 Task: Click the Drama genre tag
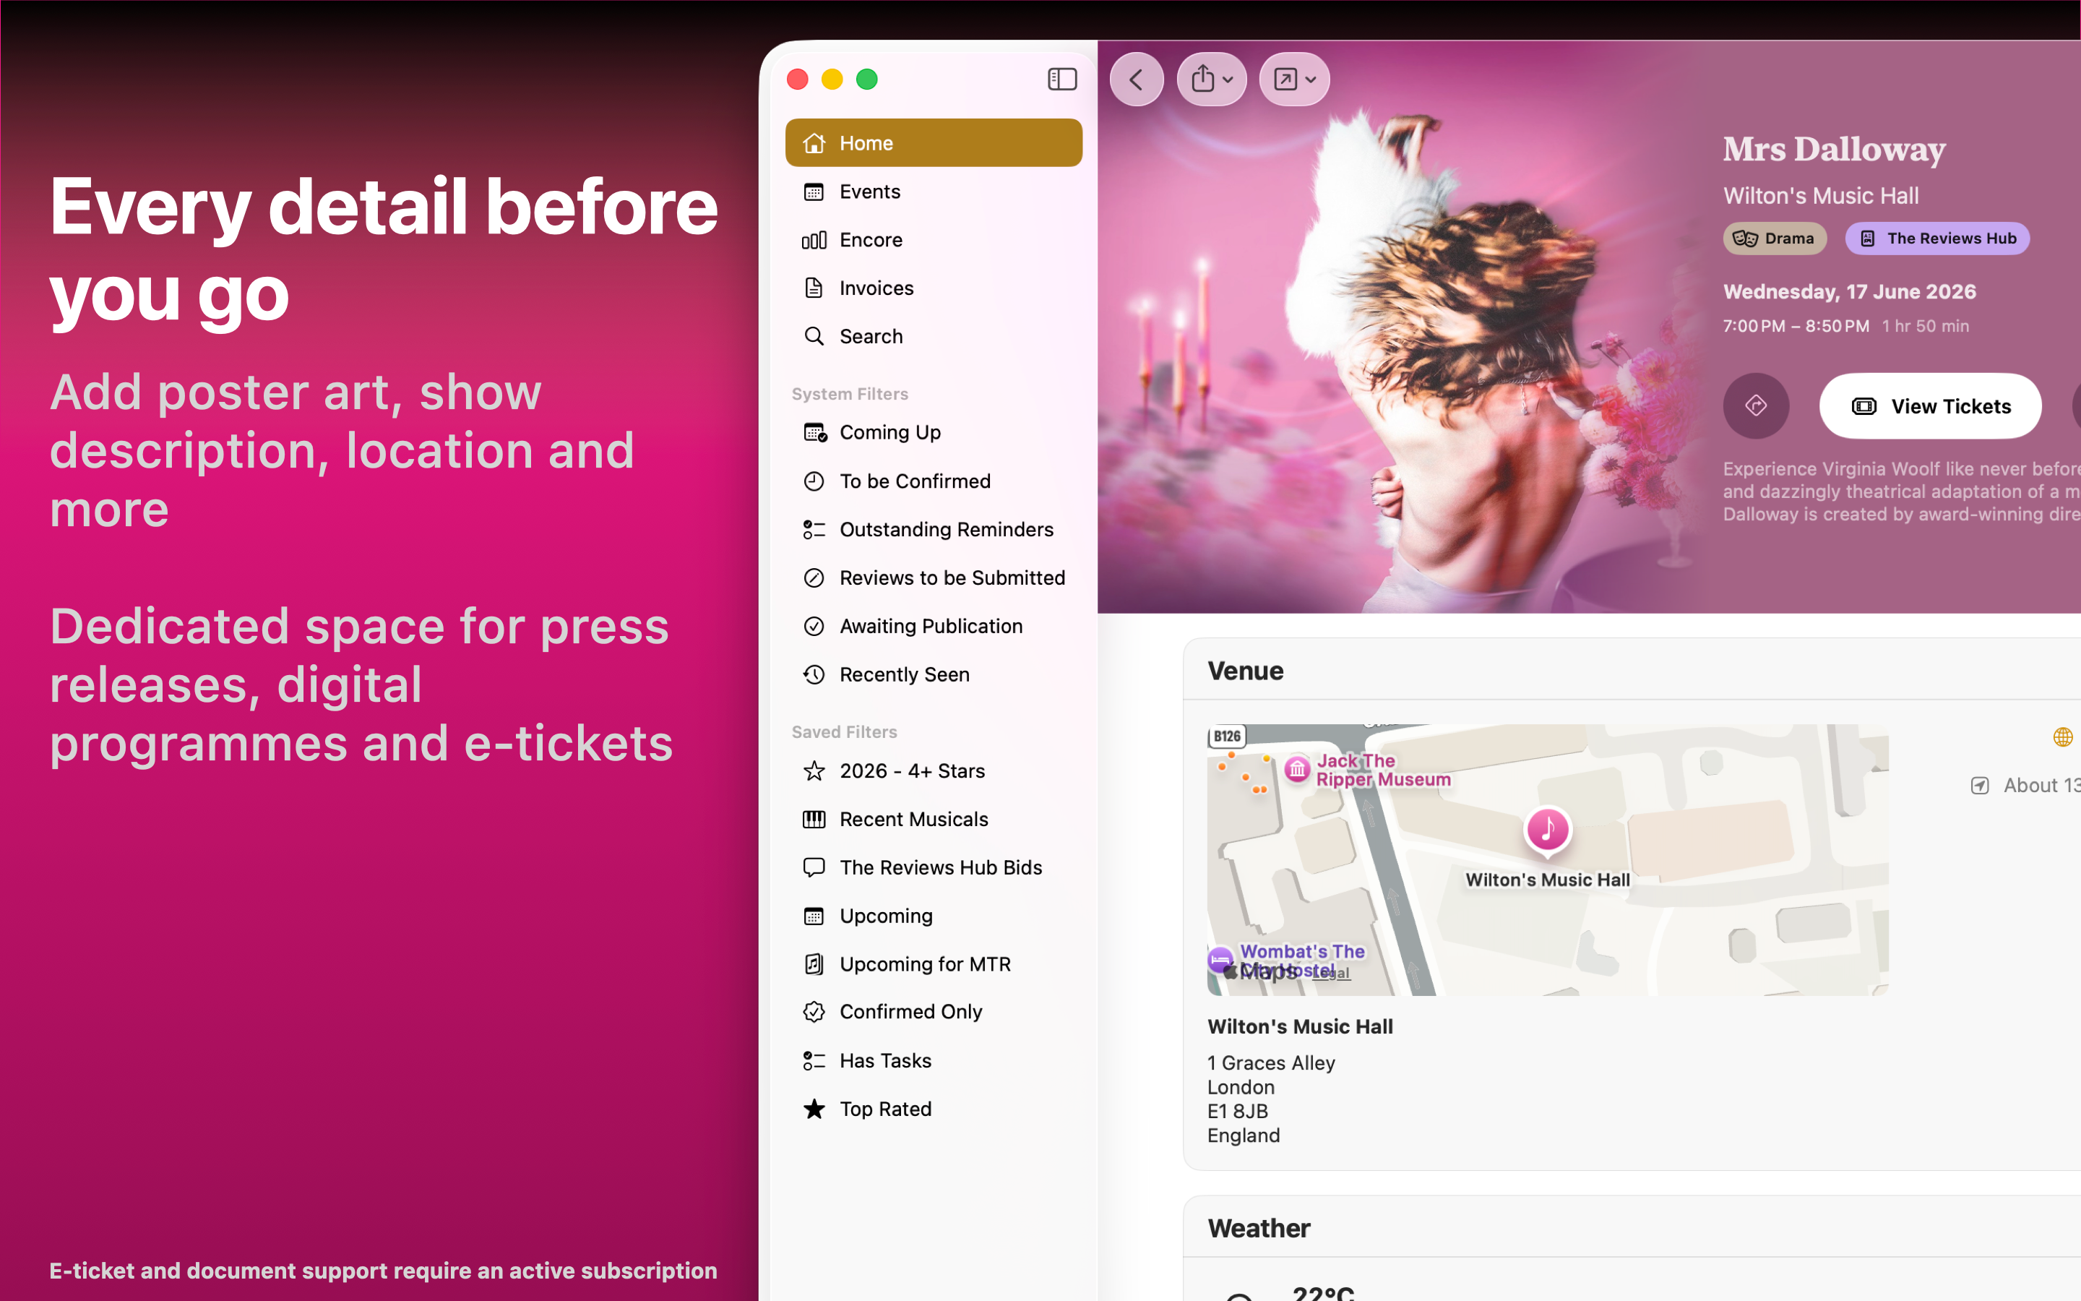[x=1774, y=239]
